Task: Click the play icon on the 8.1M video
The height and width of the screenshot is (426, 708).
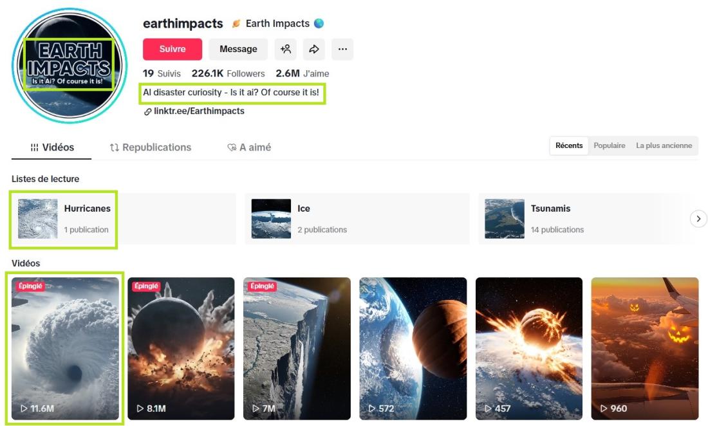Action: click(x=140, y=409)
